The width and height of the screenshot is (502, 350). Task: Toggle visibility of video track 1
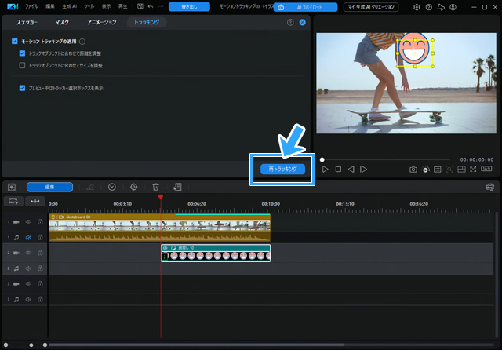click(x=28, y=221)
